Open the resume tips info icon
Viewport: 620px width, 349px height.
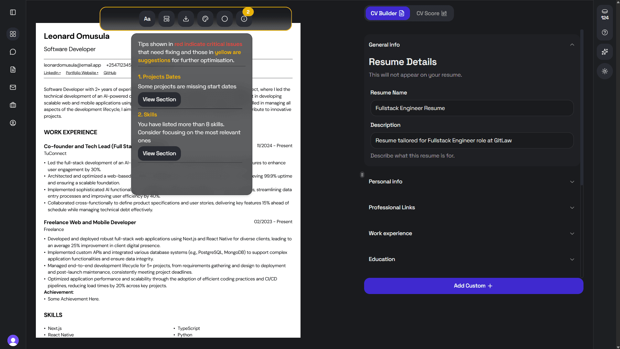(x=244, y=18)
